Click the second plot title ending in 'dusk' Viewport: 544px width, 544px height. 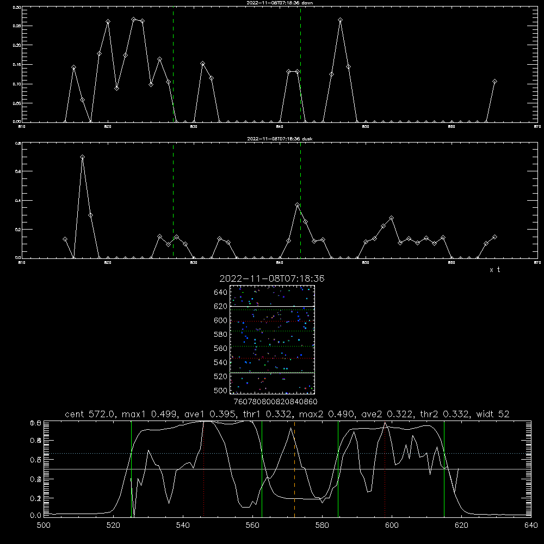[280, 139]
